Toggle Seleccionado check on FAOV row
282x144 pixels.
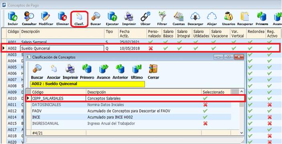click(x=205, y=111)
